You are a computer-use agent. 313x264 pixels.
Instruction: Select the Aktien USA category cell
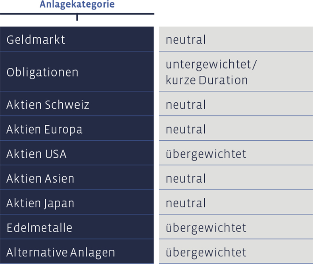[77, 153]
